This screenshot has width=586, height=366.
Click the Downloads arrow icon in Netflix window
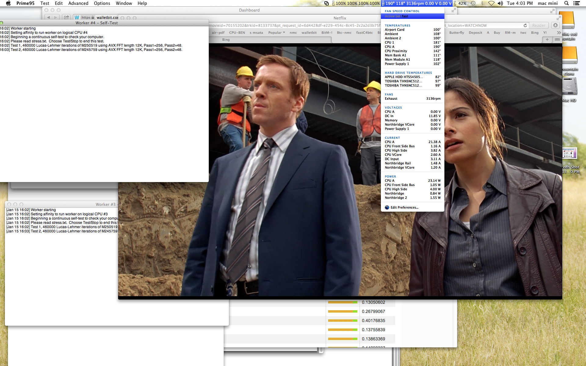coord(555,25)
